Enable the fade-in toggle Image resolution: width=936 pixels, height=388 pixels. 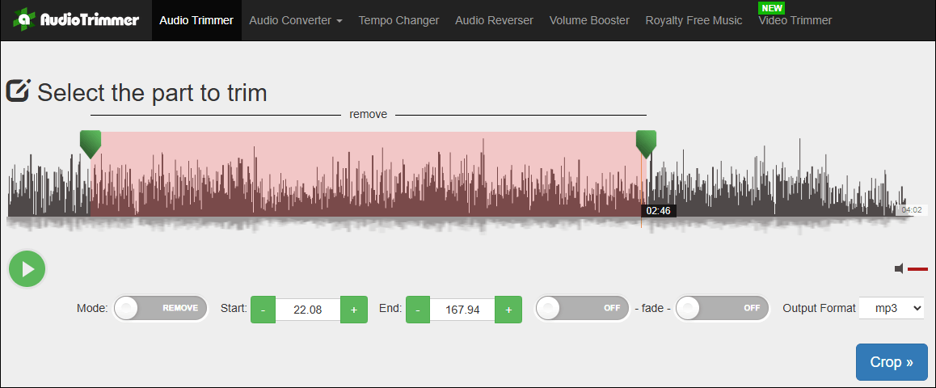[582, 309]
